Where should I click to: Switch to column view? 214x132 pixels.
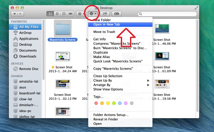(x=64, y=14)
